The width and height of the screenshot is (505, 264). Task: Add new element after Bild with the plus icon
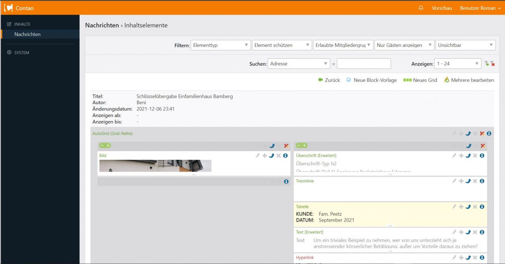pyautogui.click(x=264, y=156)
